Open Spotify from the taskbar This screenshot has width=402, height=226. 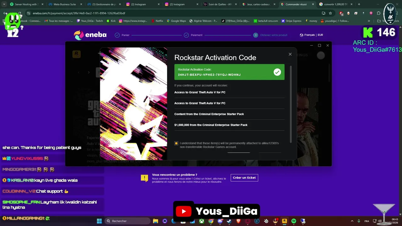[294, 221]
